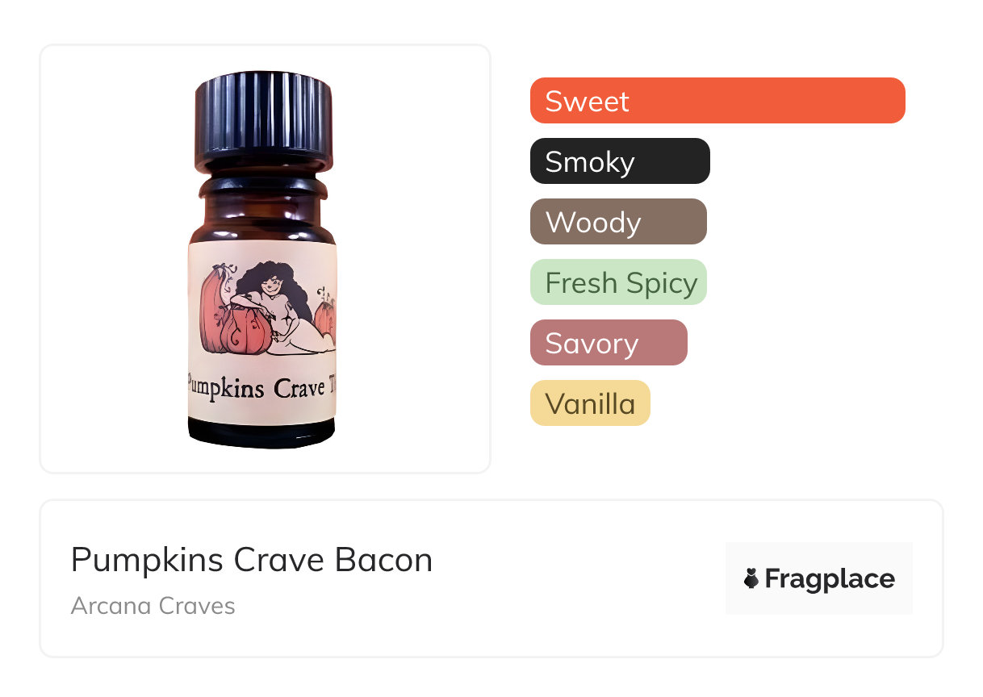Click the round pumpkin the woman leans on
Viewport: 983px width, 697px height.
click(246, 328)
